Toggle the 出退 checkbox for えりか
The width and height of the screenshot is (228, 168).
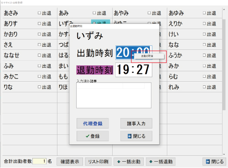(204, 24)
